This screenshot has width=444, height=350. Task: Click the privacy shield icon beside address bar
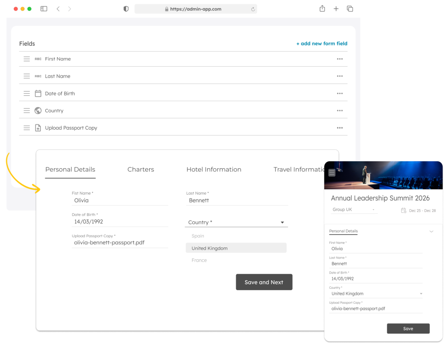(126, 9)
